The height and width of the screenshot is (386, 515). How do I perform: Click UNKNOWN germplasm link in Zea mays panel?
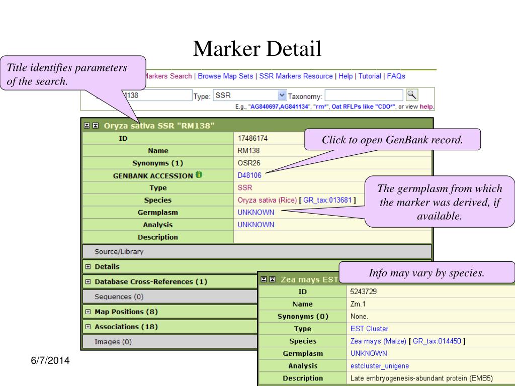[x=369, y=353]
